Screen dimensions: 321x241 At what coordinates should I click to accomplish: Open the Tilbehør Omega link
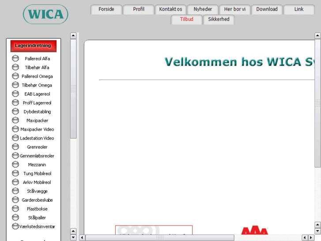[x=37, y=85]
